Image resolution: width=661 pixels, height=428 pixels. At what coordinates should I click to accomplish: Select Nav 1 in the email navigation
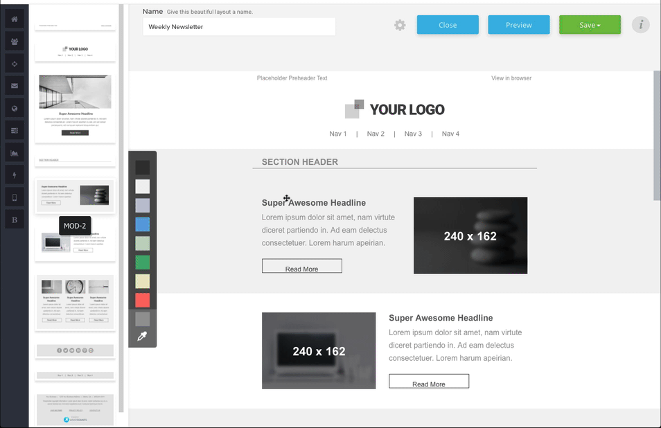pos(338,134)
